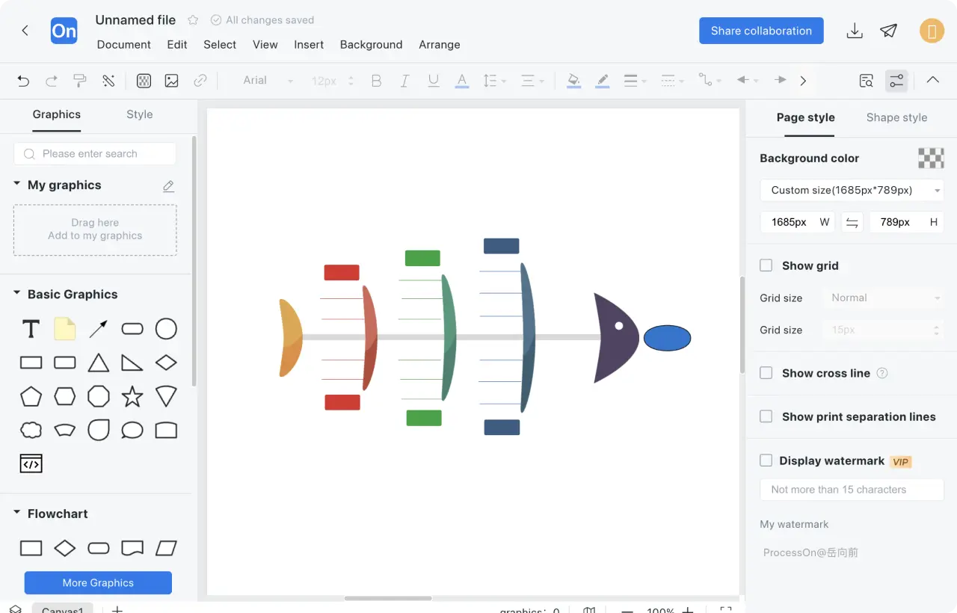Collapse the Flowchart section

tap(17, 513)
